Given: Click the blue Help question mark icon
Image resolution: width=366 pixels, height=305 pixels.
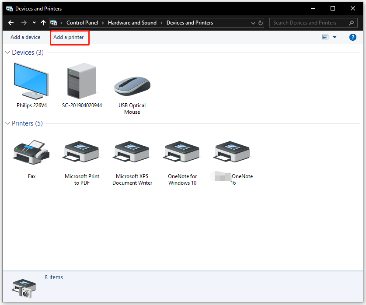Looking at the screenshot, I should pyautogui.click(x=353, y=37).
